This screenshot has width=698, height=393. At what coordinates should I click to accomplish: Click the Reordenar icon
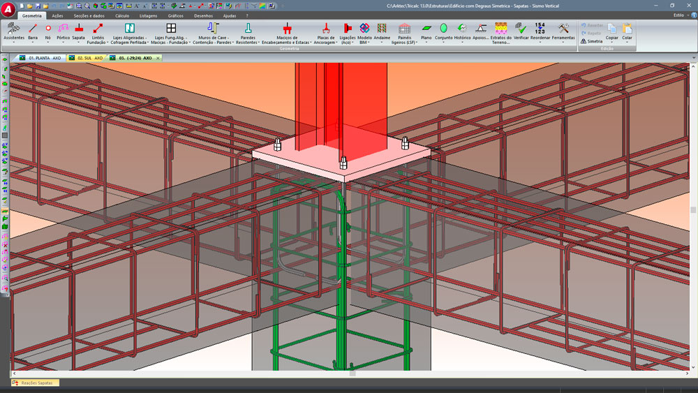tap(540, 29)
